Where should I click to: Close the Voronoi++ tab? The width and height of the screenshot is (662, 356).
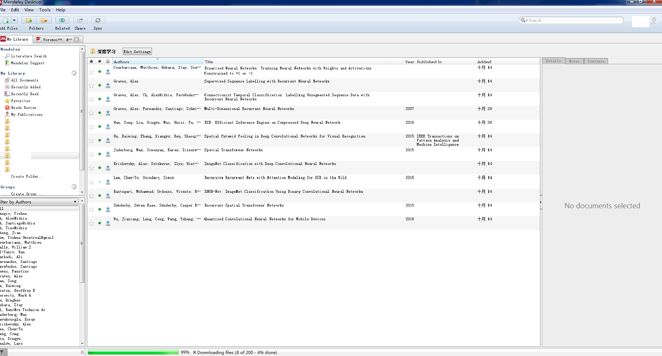tap(77, 39)
